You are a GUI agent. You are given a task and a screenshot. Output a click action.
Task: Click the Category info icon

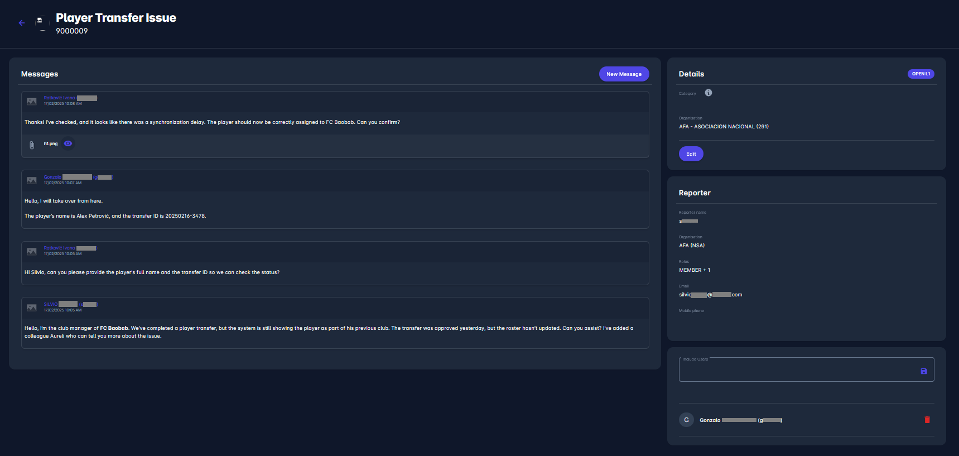[x=708, y=93]
